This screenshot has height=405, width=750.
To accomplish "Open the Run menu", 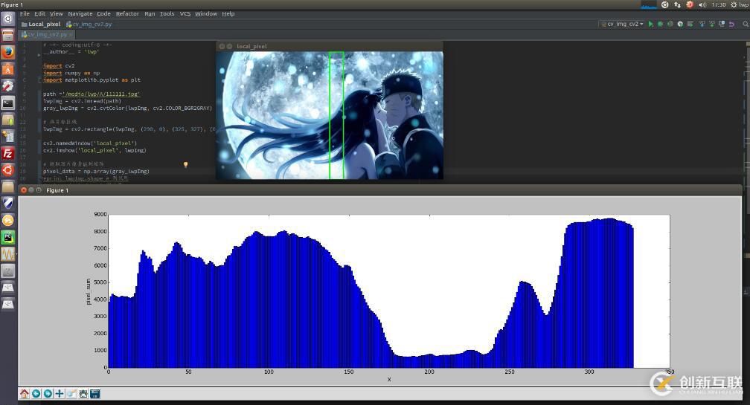I will click(150, 14).
